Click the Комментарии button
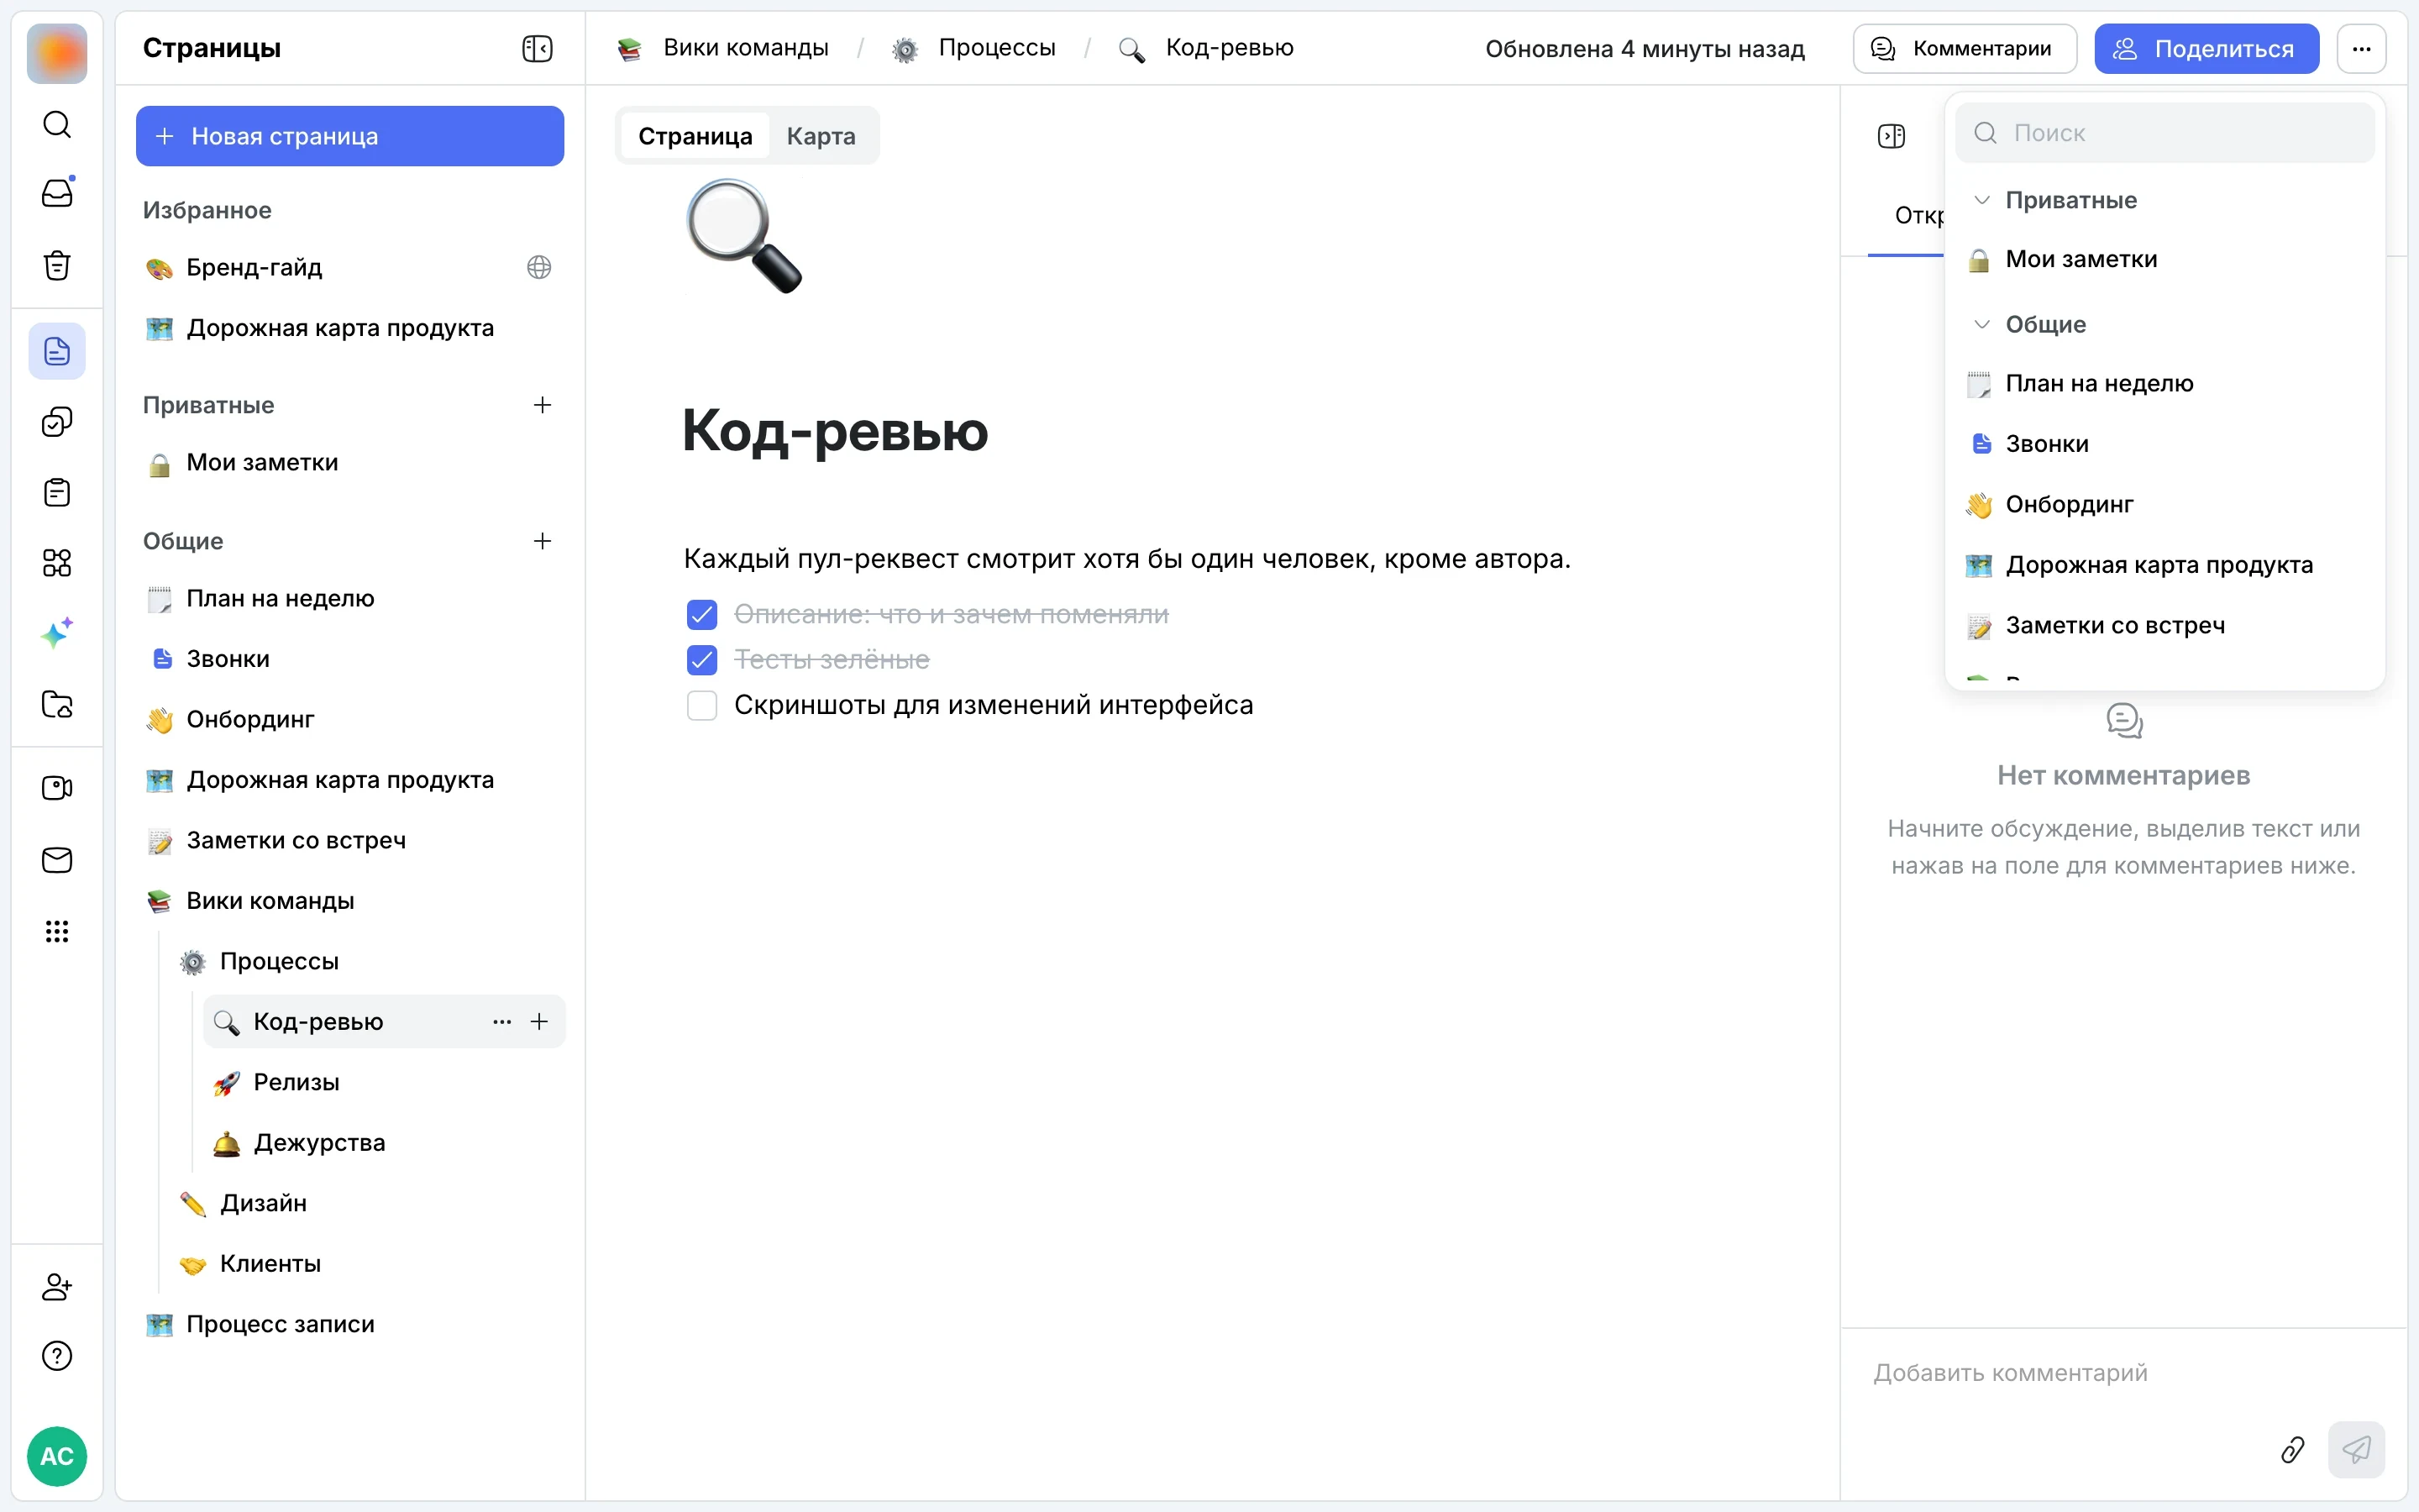 coord(1965,48)
